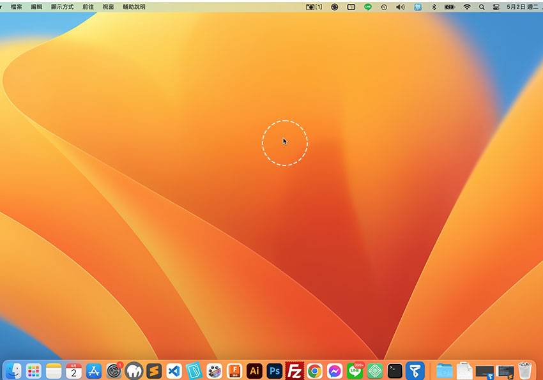Open the 視窗 menu

(108, 6)
